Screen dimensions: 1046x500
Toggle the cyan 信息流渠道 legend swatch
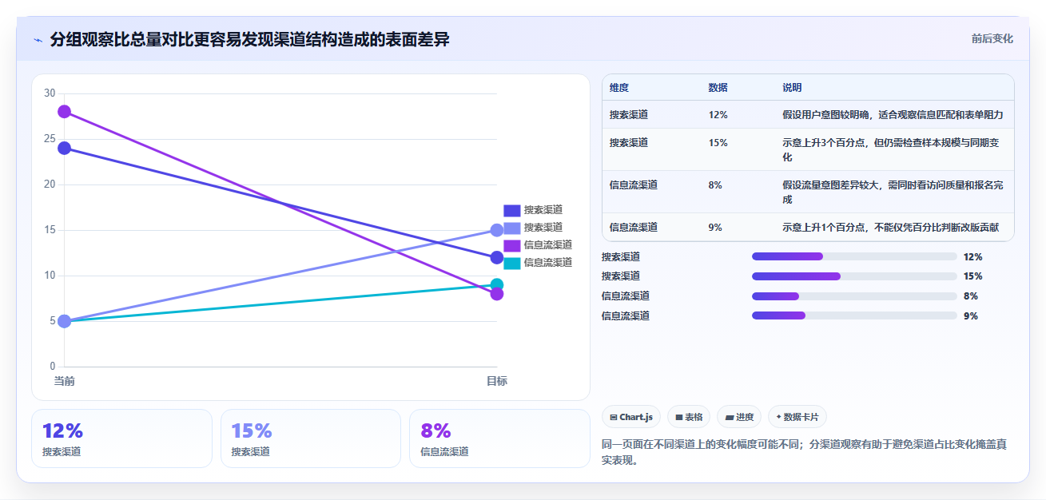pyautogui.click(x=511, y=263)
